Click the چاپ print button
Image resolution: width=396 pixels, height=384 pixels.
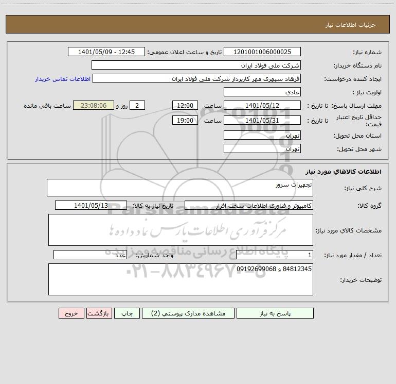pyautogui.click(x=127, y=313)
